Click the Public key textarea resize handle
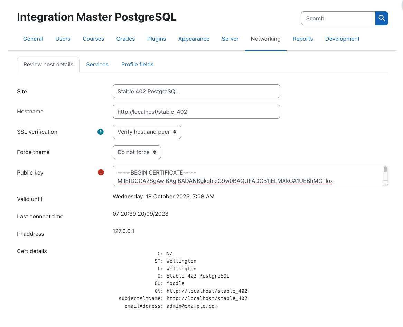This screenshot has height=327, width=403. (386, 184)
